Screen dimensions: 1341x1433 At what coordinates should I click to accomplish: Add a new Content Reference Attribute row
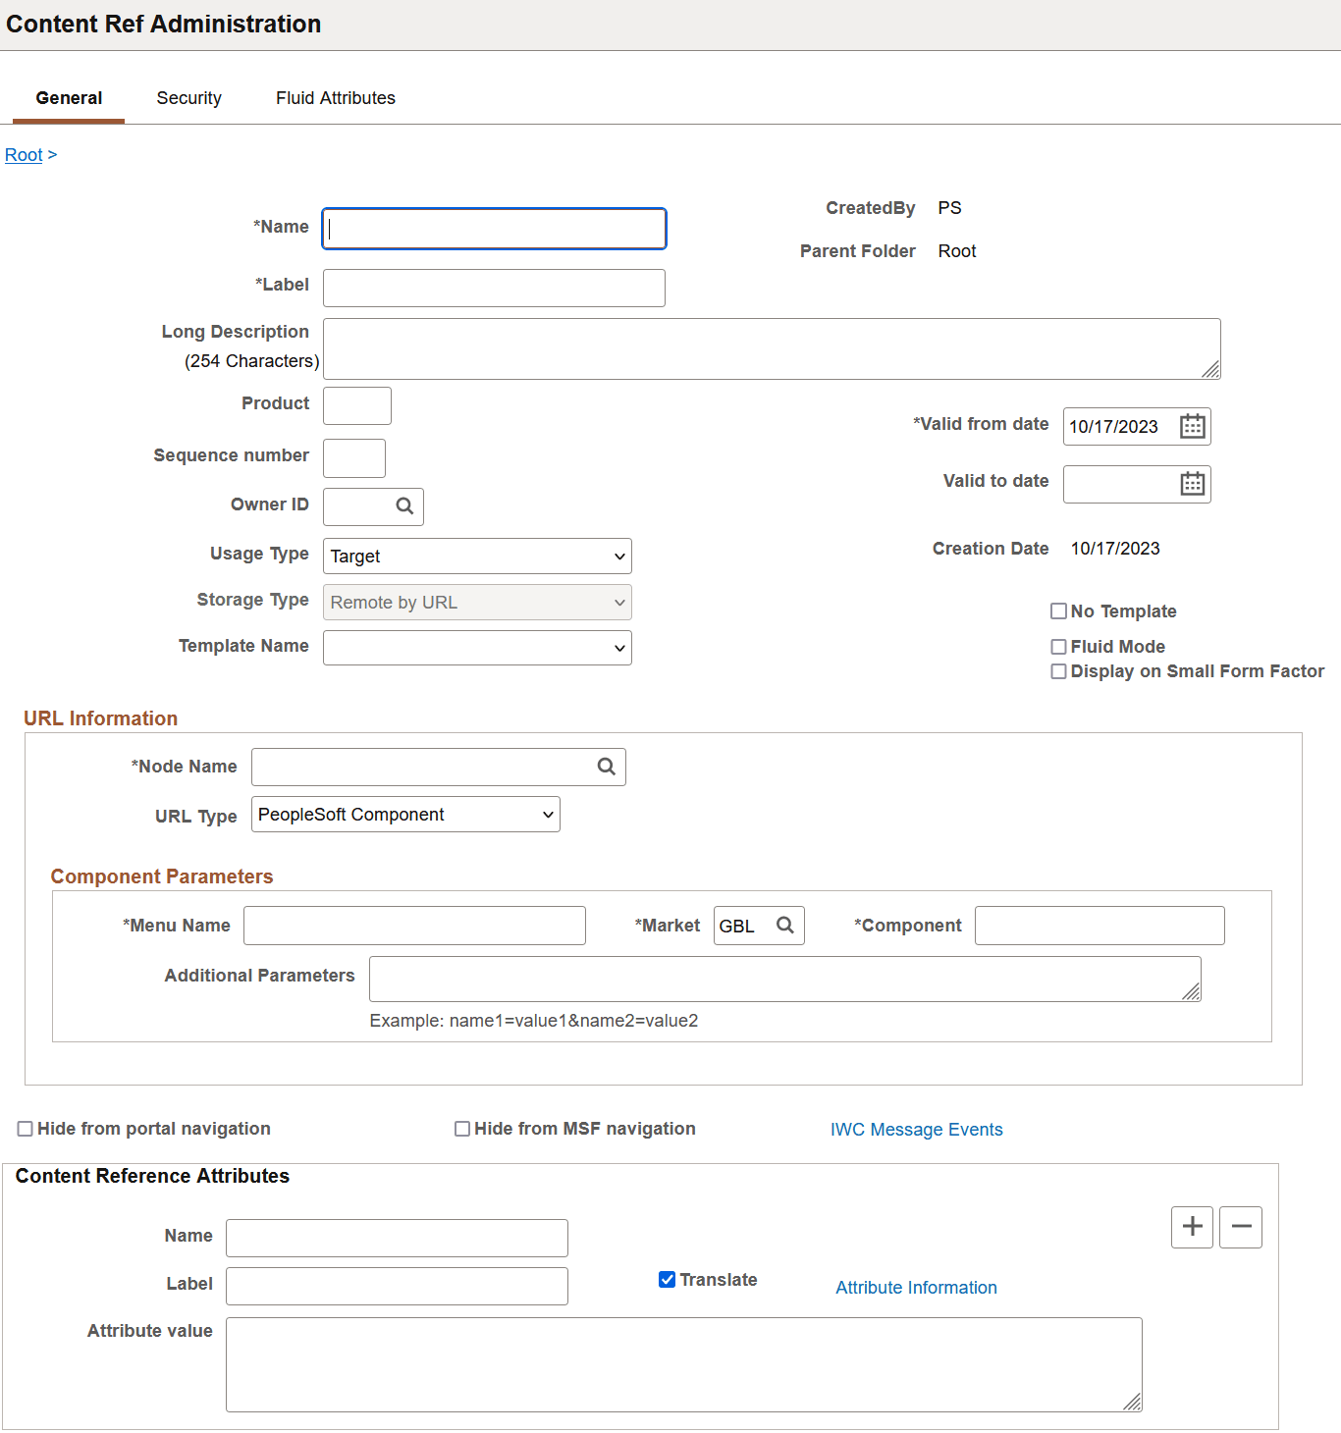(1191, 1227)
